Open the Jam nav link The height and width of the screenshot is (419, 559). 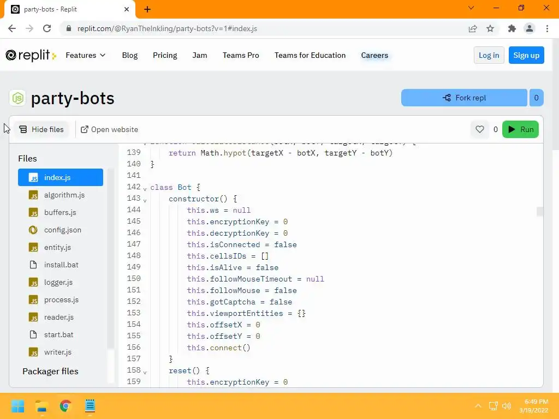coord(200,55)
